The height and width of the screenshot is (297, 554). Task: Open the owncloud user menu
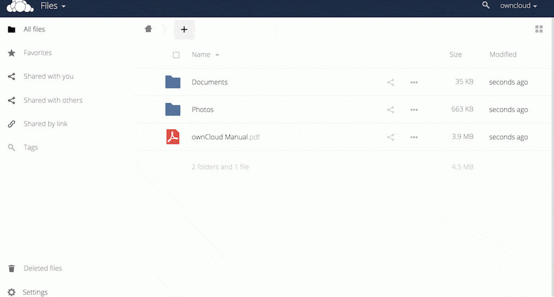(x=518, y=5)
